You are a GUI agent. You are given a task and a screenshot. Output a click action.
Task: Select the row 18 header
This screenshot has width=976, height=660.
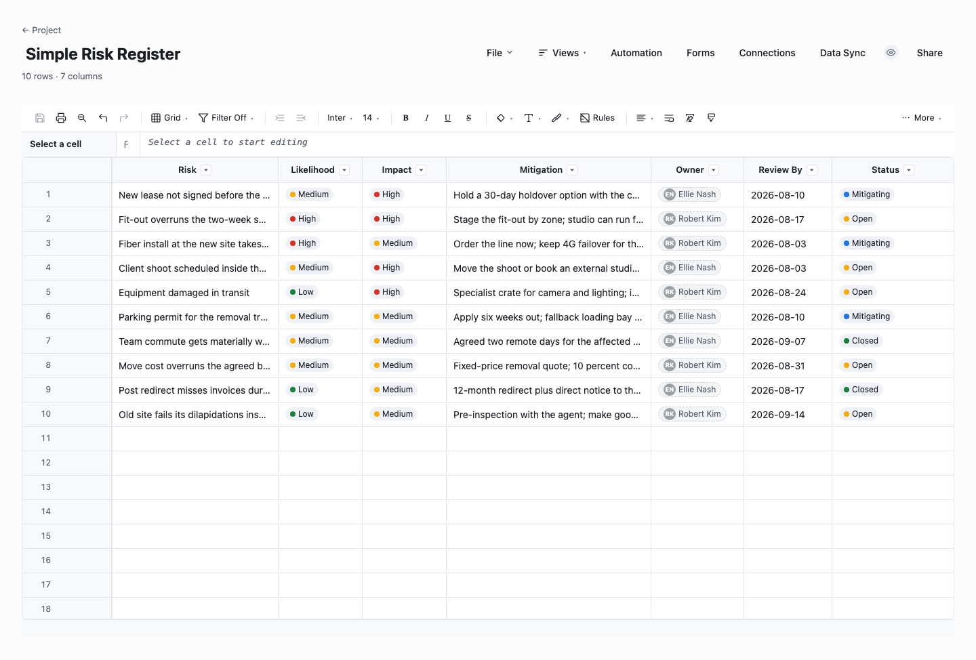(x=66, y=609)
